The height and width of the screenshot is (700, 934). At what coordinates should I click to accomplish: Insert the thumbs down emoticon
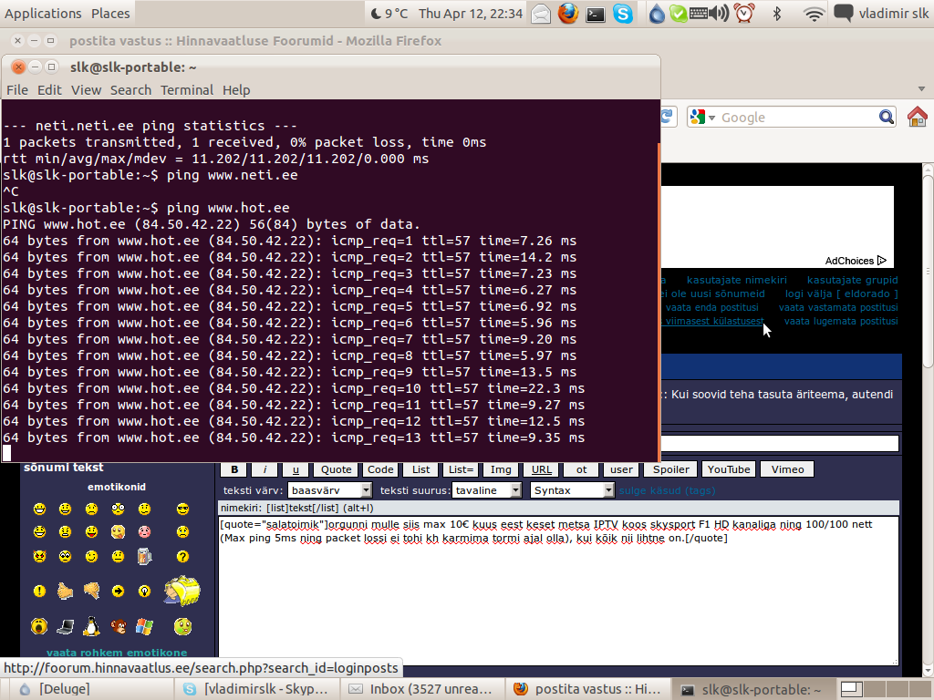click(x=91, y=591)
